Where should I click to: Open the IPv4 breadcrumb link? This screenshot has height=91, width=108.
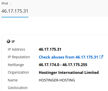(5, 4)
